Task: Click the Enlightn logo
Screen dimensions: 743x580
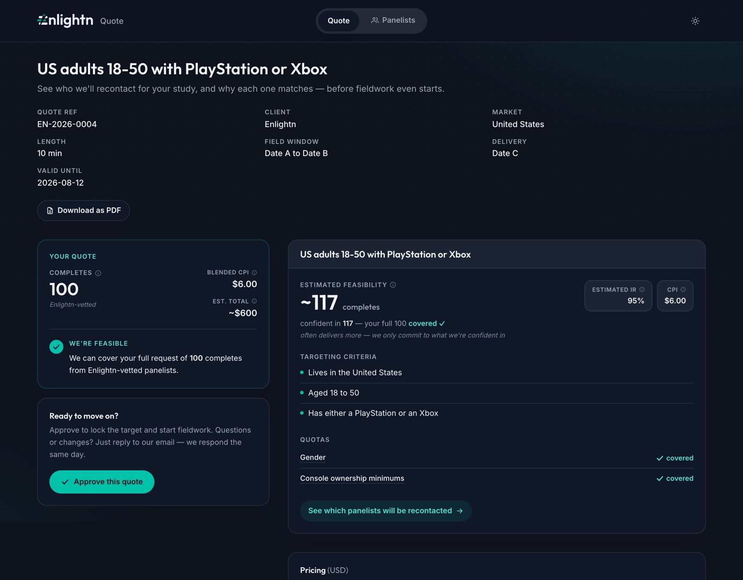Action: coord(65,20)
